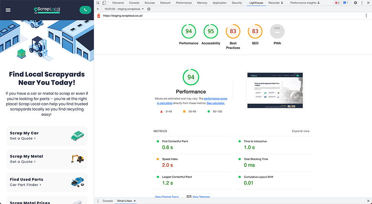Select the Console drawer tab
Image resolution: width=372 pixels, height=204 pixels.
point(108,201)
